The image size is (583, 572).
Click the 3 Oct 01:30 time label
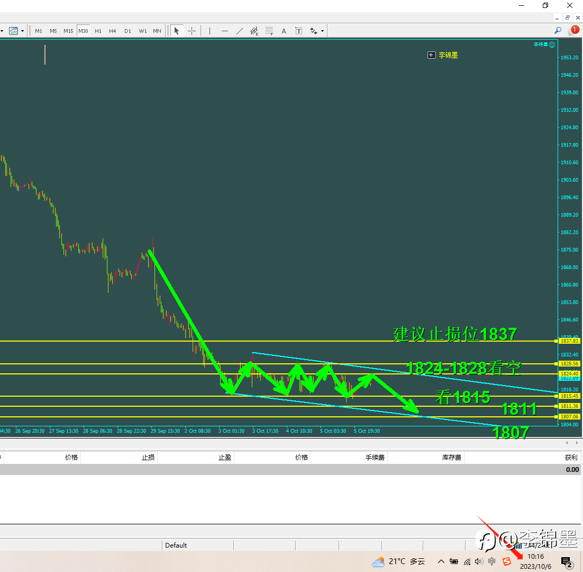(x=231, y=431)
